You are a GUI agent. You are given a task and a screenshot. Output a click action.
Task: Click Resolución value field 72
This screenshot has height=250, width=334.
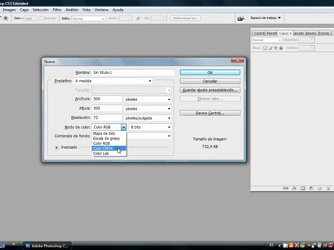[107, 118]
